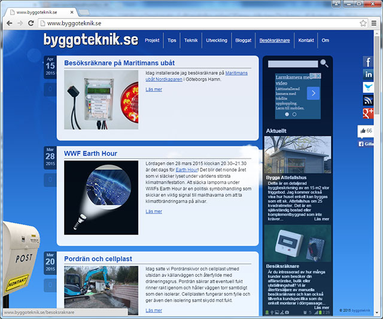This screenshot has height=319, width=383.
Task: Click the browser forward arrow
Action: [20, 23]
